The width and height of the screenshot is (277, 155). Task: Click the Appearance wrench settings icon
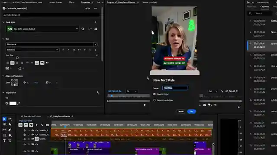tap(98, 93)
